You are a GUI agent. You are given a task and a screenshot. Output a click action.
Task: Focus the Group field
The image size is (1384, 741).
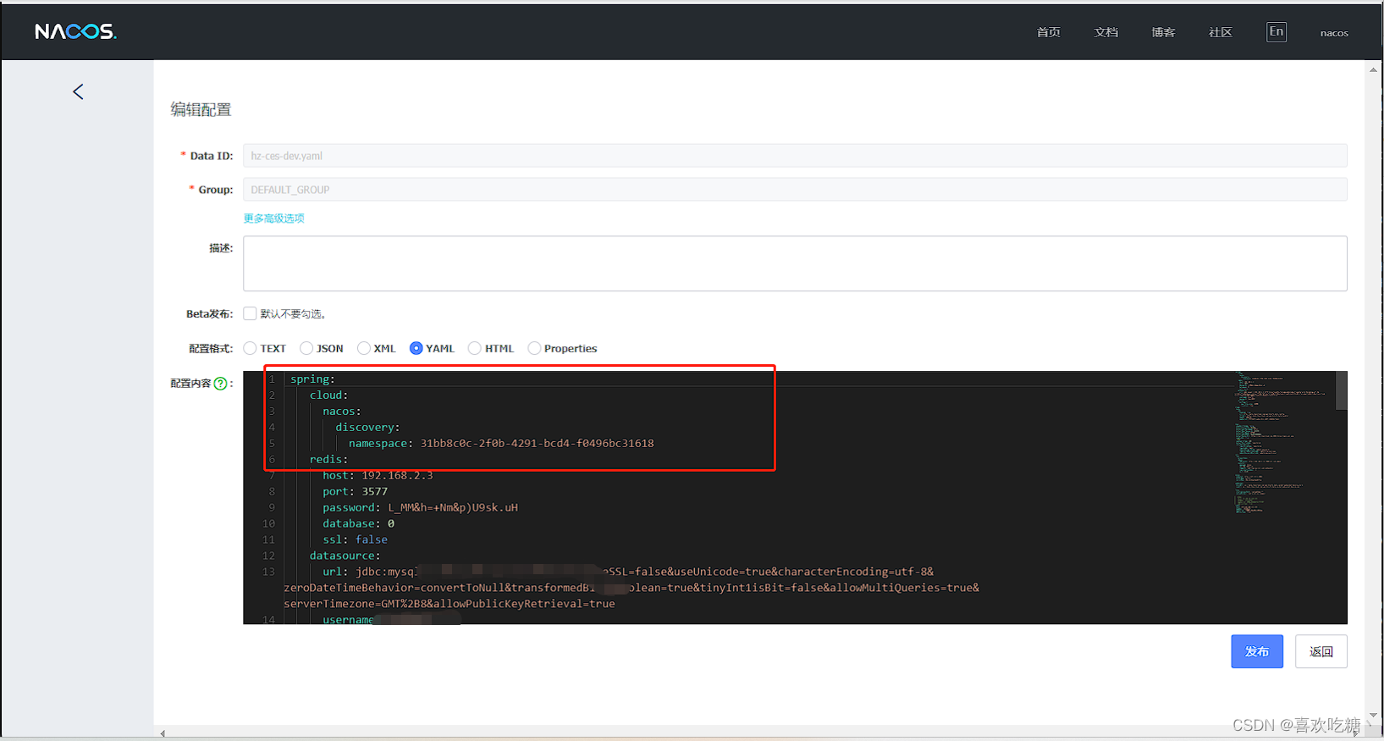(x=795, y=190)
